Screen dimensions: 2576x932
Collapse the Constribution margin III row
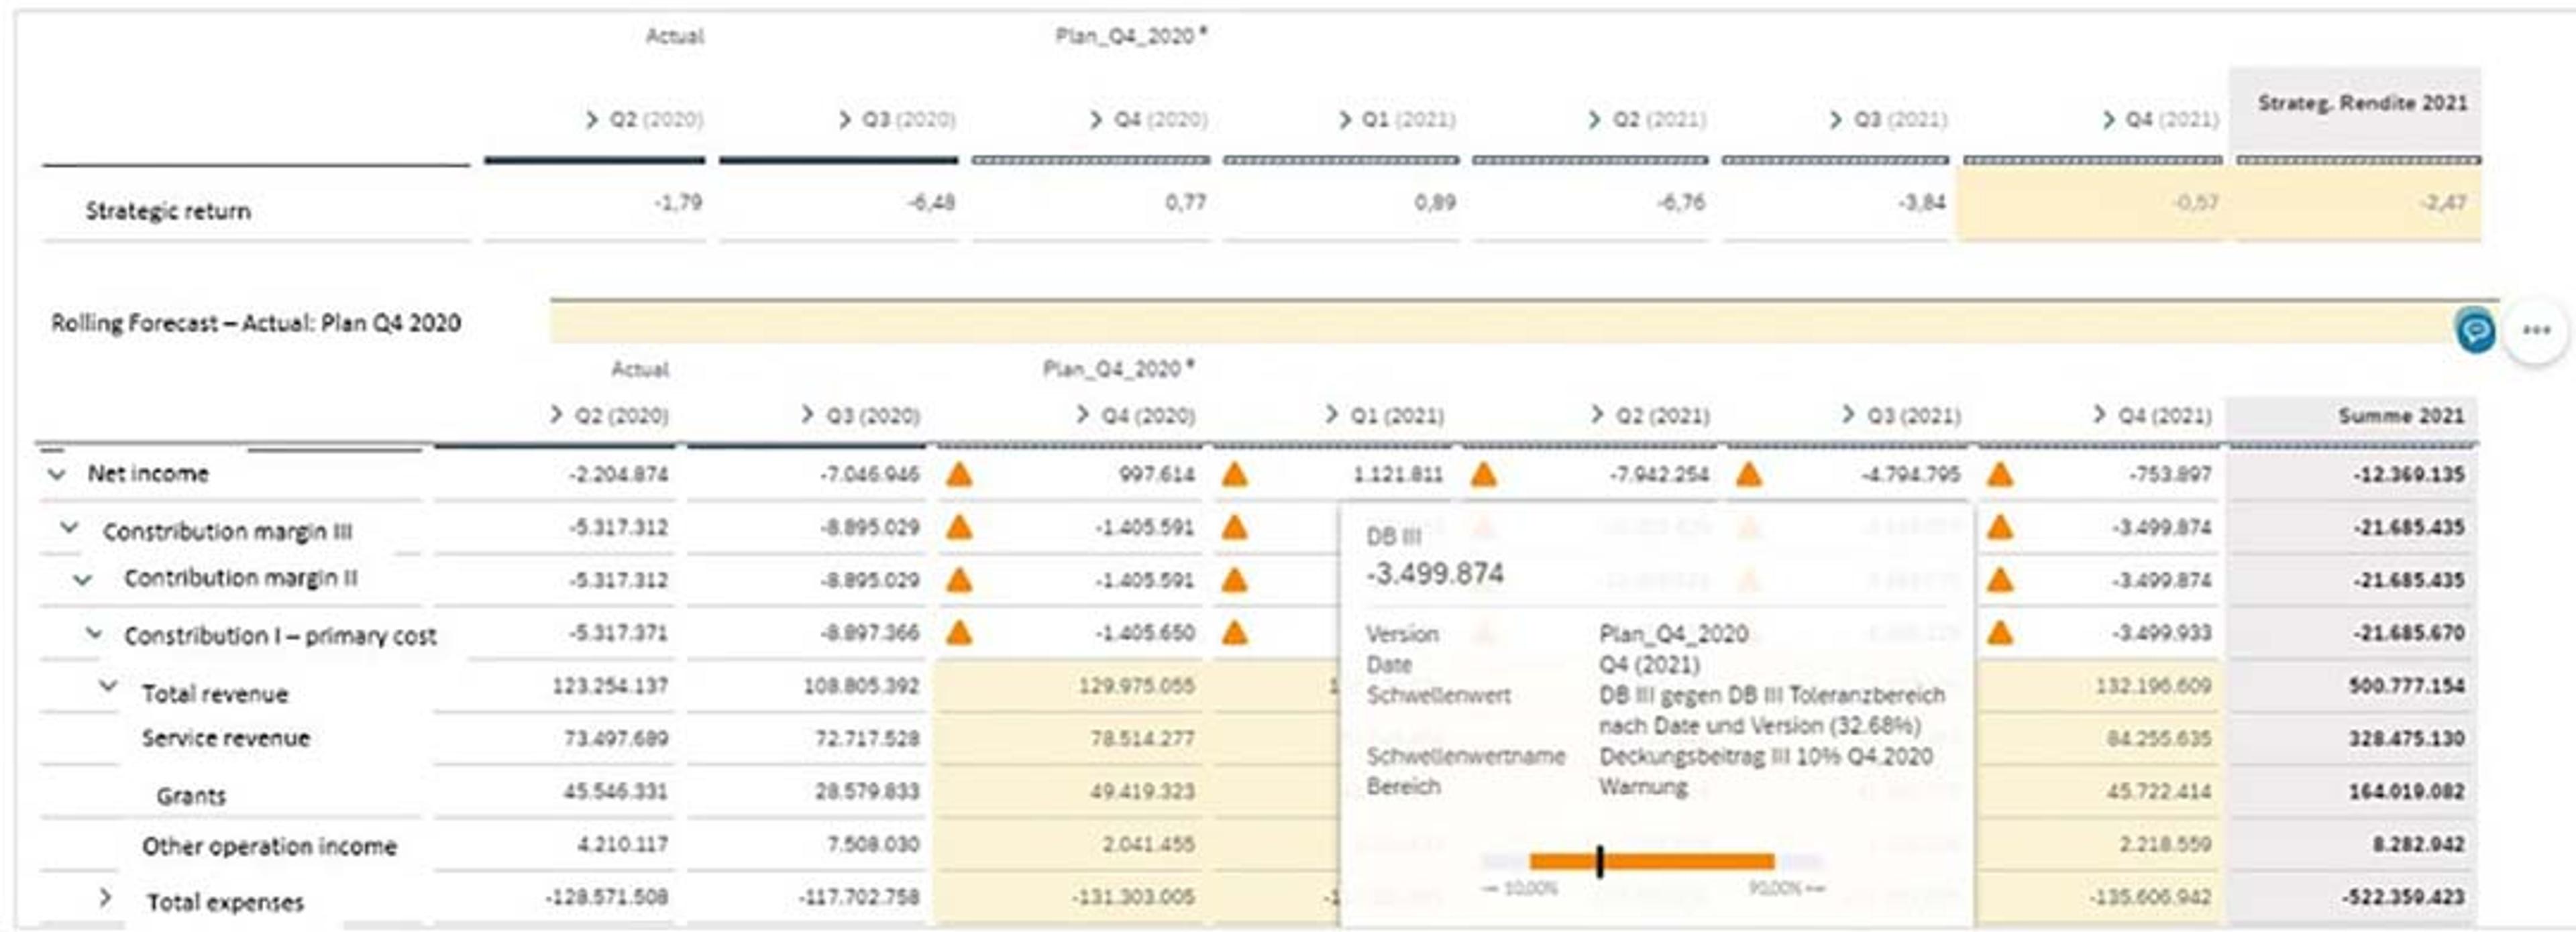[x=69, y=528]
